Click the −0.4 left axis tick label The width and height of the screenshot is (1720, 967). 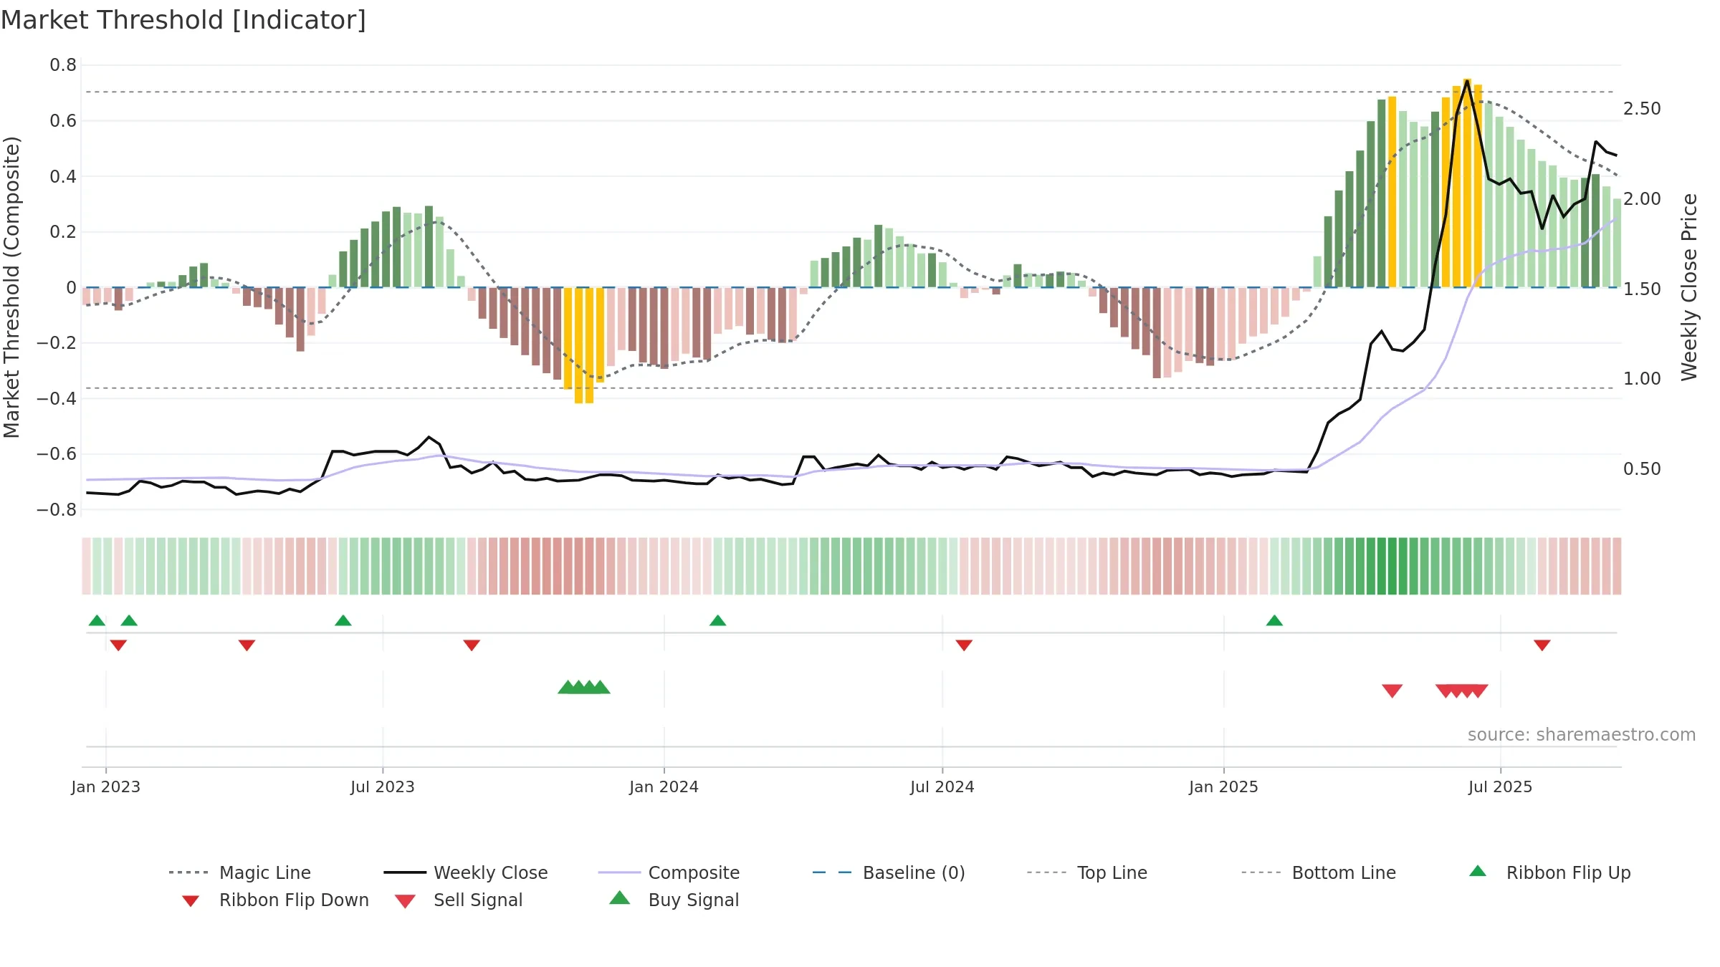coord(57,398)
